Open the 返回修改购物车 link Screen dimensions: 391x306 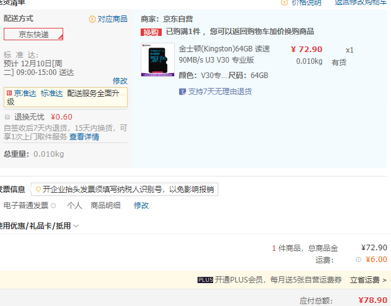coord(361,2)
